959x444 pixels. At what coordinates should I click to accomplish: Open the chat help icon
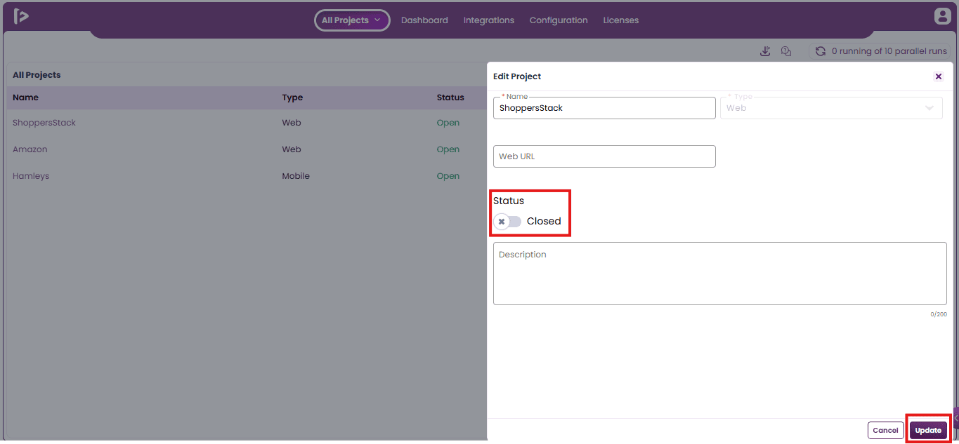786,51
